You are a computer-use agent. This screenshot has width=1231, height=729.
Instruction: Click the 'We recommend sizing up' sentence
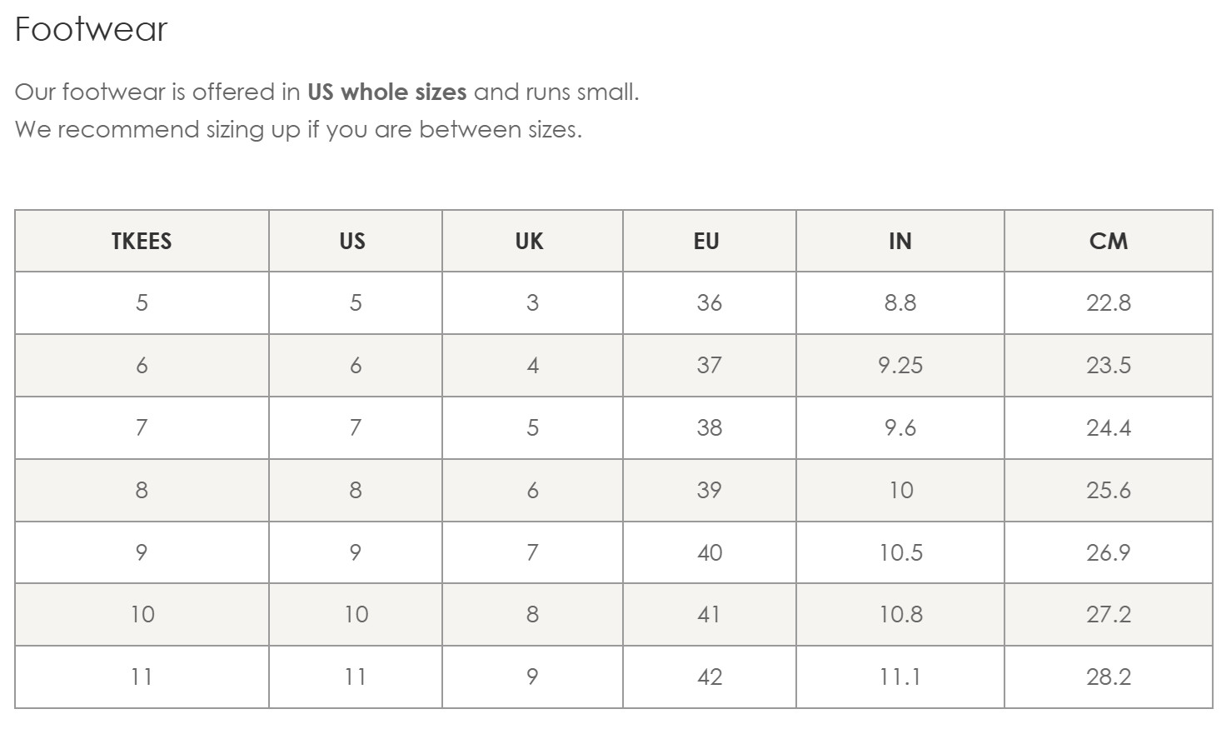(x=298, y=130)
